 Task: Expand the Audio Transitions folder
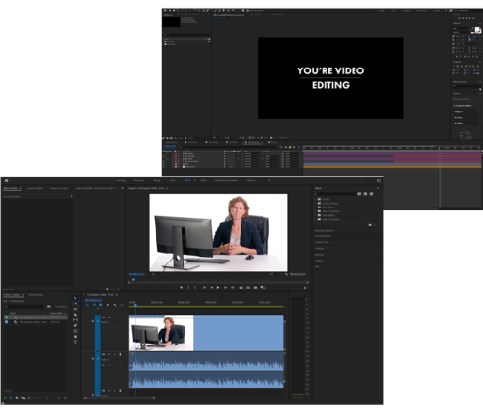[315, 211]
